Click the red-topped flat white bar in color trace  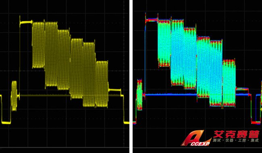click(152, 20)
